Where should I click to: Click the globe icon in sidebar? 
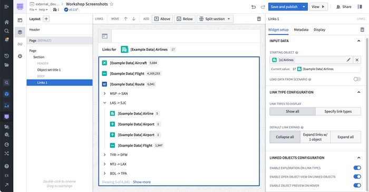click(x=6, y=145)
